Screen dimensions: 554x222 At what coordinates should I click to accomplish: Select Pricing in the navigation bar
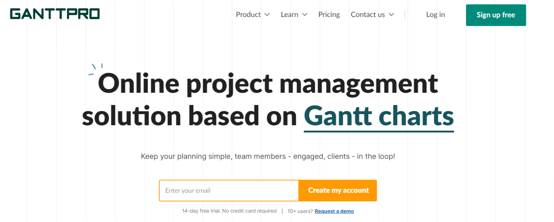pyautogui.click(x=329, y=14)
